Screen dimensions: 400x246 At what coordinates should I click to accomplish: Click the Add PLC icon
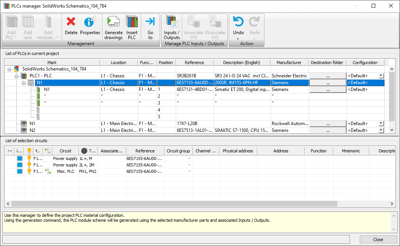(11, 22)
